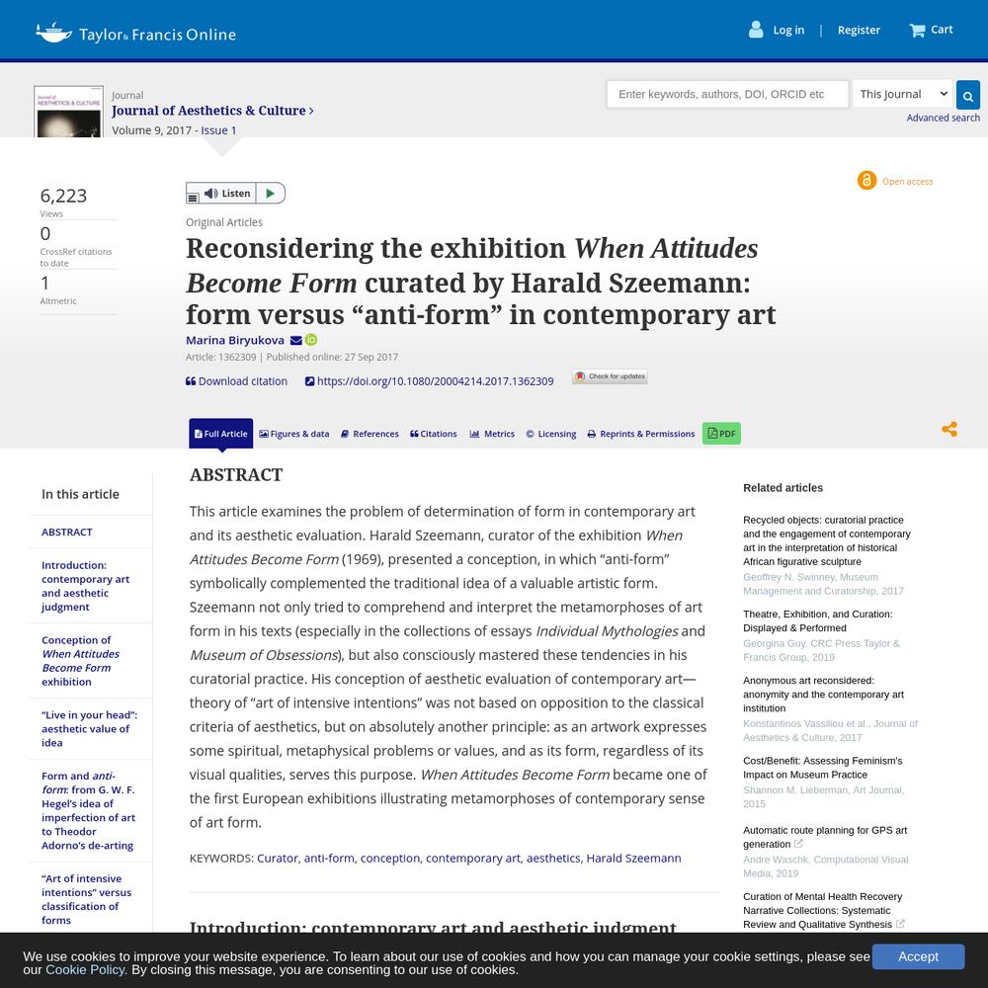This screenshot has width=988, height=988.
Task: Click the Harald Szeemann keyword link
Action: [x=634, y=859]
